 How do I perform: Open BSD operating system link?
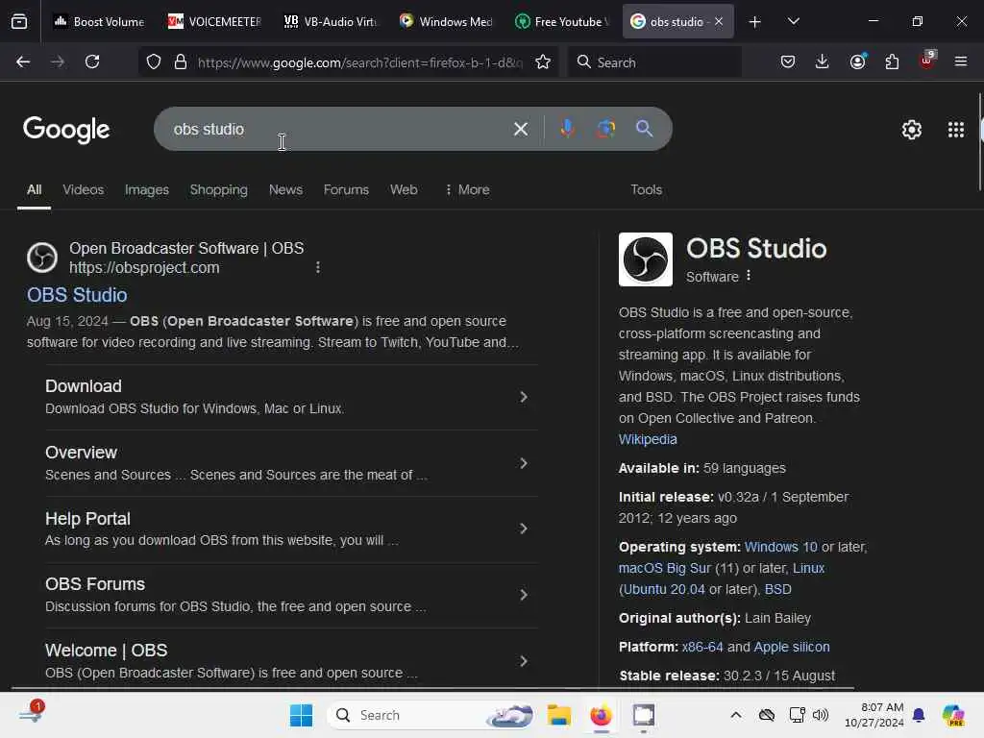[x=777, y=589]
